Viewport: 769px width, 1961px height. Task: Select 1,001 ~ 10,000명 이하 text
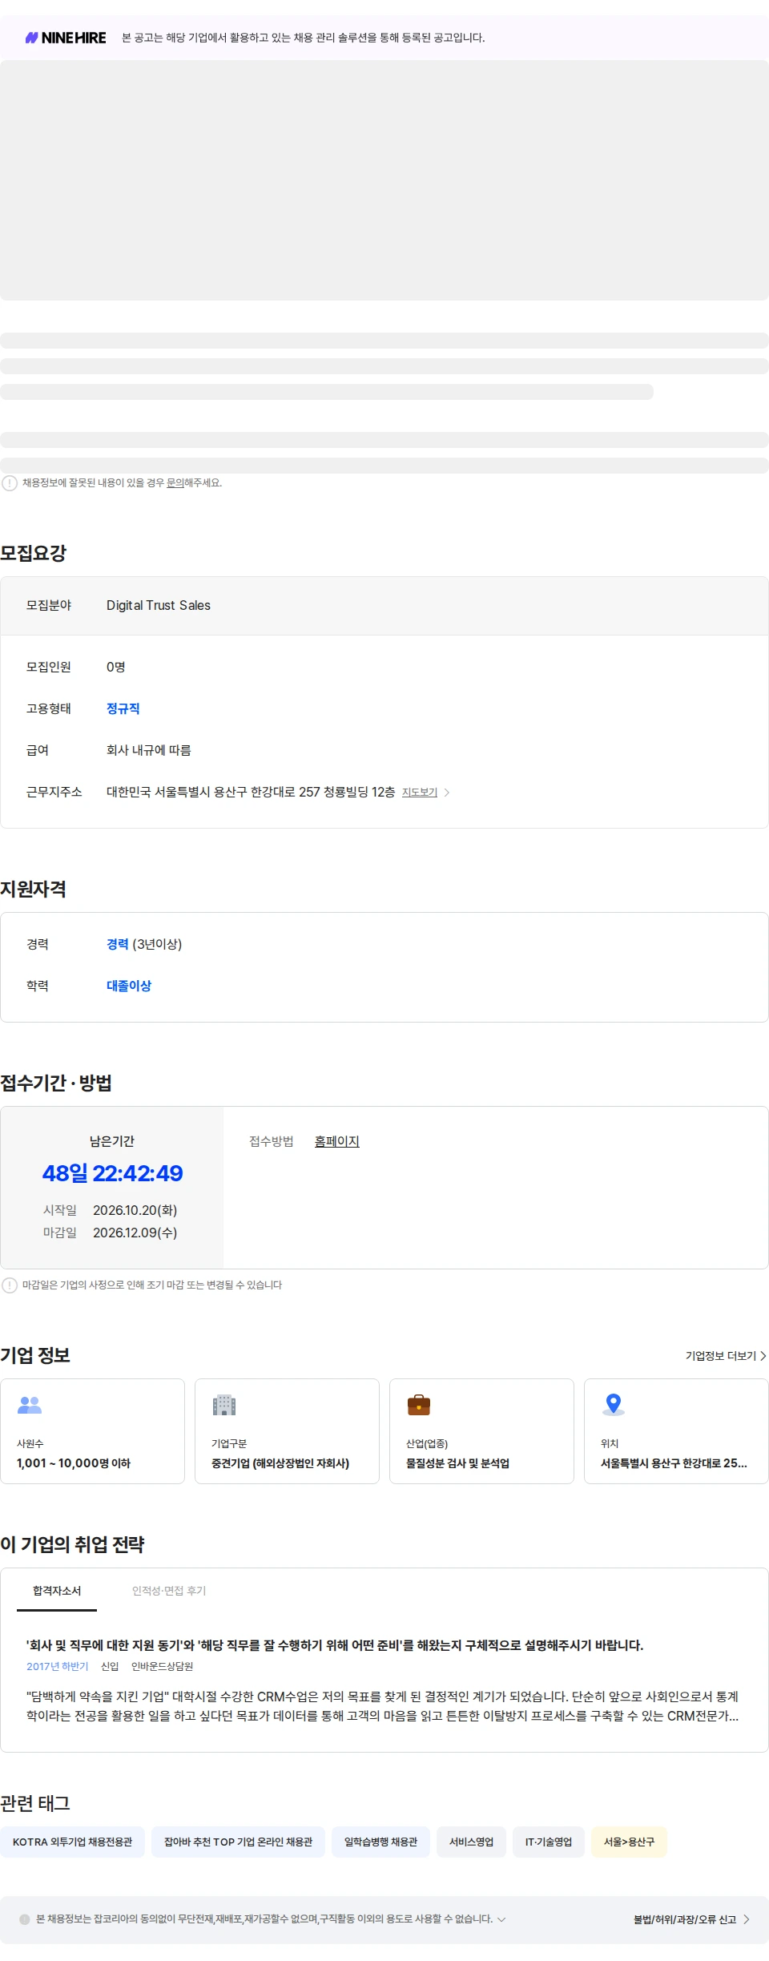tap(74, 1463)
